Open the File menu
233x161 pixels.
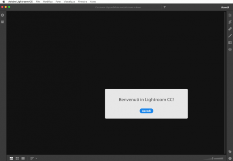click(x=38, y=2)
